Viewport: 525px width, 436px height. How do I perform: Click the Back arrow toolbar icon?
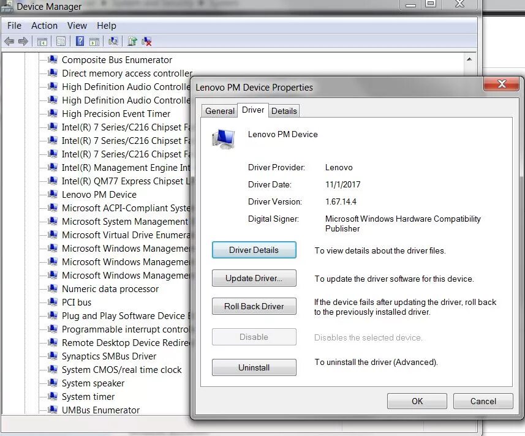pos(9,42)
